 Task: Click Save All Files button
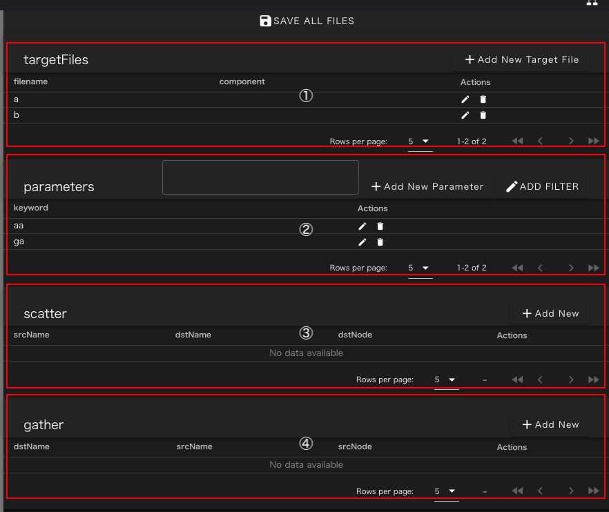pos(307,21)
